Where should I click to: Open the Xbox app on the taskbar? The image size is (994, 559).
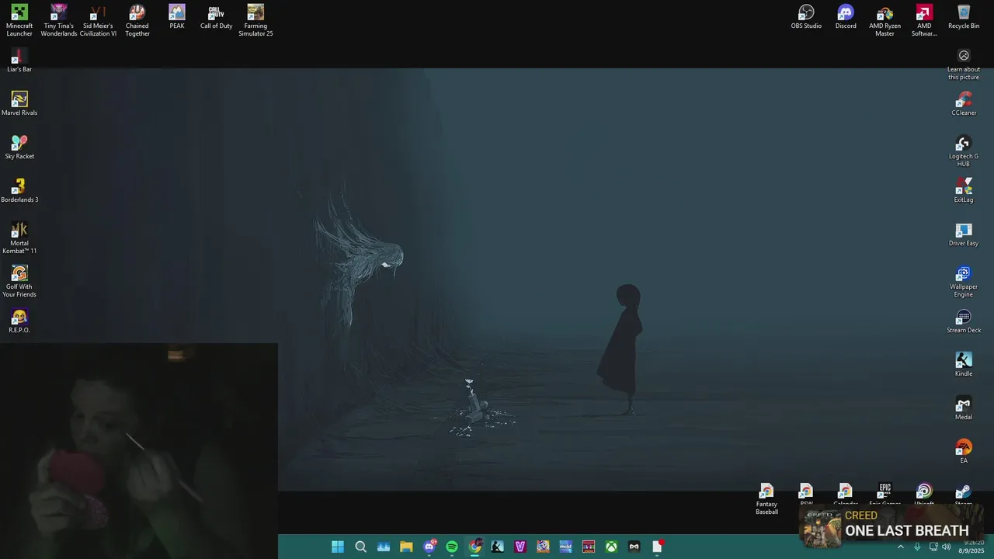click(612, 547)
